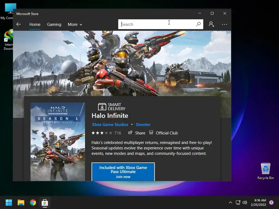This screenshot has width=279, height=209.
Task: Click the star rating for Halo Infinite
Action: pos(102,133)
